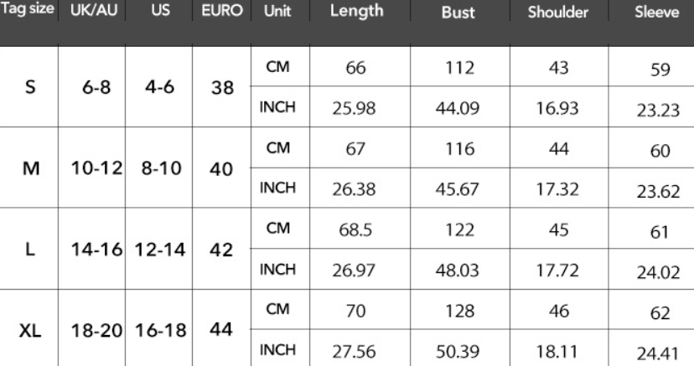This screenshot has width=694, height=366.
Task: Select the UK/AU column header
Action: tap(92, 14)
